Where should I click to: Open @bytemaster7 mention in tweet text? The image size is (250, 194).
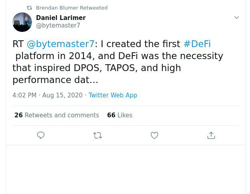pyautogui.click(x=60, y=44)
